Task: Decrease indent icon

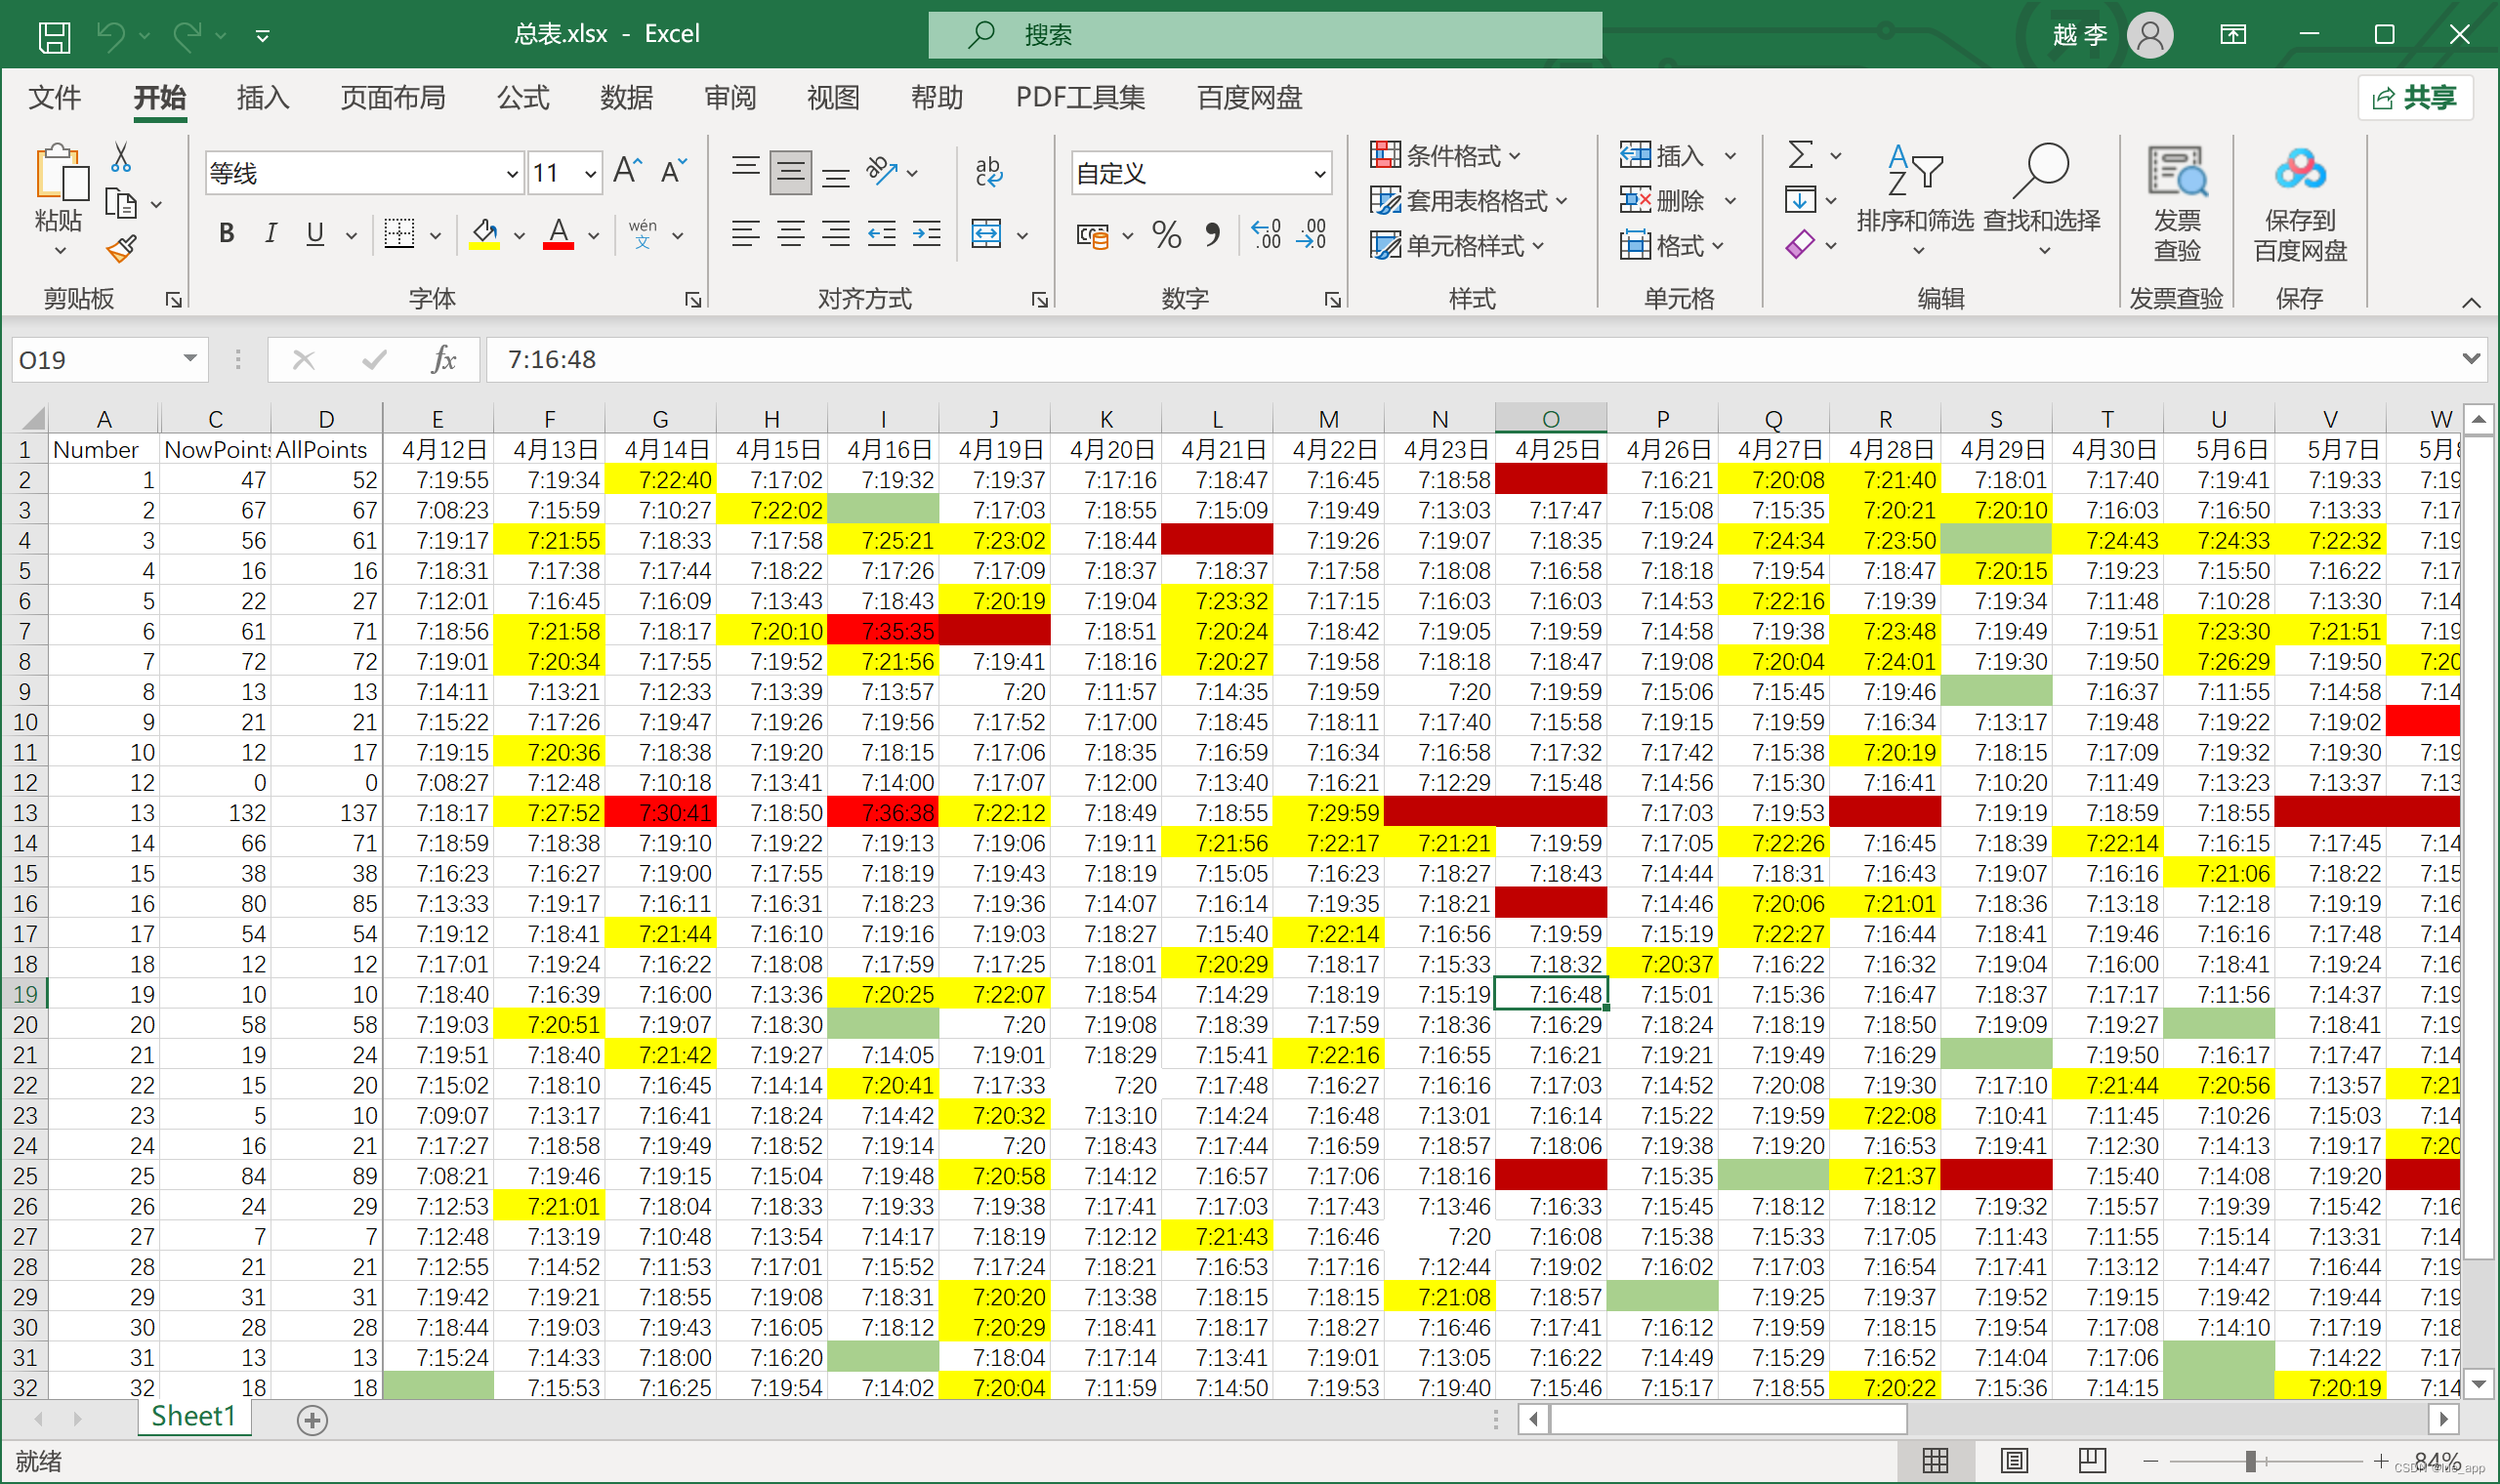Action: [881, 234]
